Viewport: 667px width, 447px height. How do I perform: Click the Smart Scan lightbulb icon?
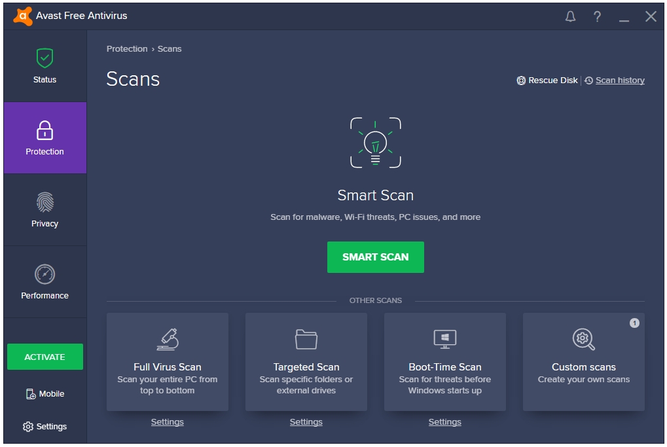point(375,143)
